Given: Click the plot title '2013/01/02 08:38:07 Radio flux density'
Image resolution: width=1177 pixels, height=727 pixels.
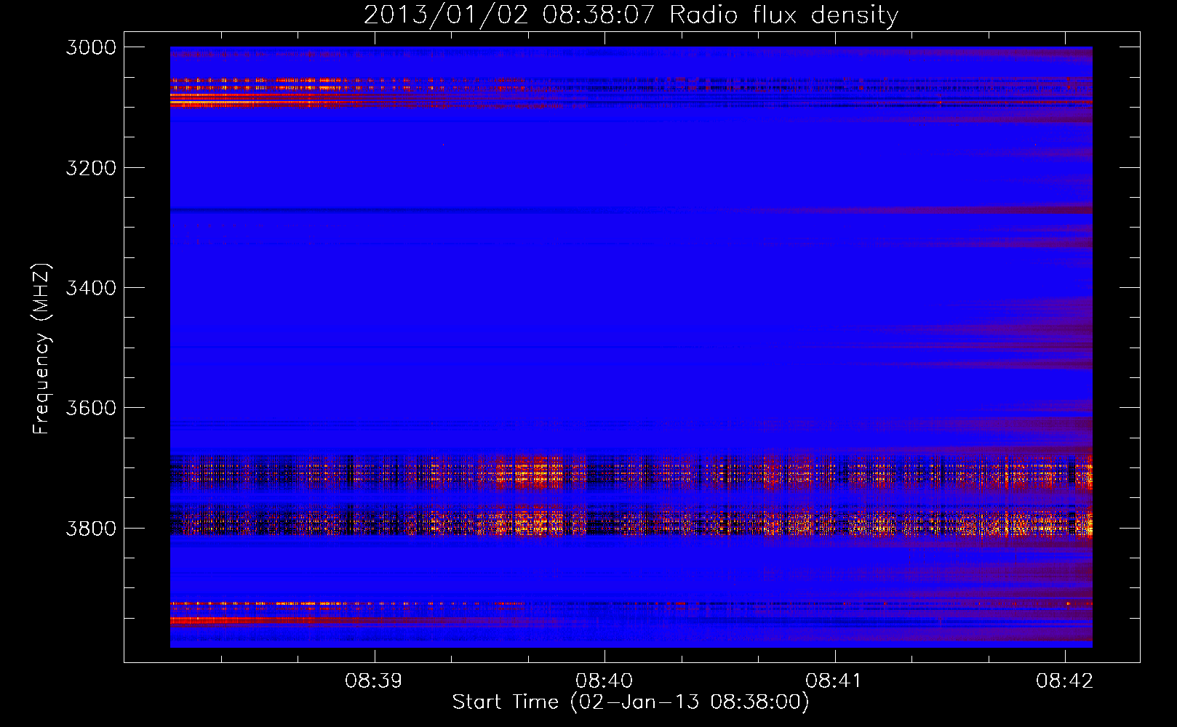Looking at the screenshot, I should point(631,15).
